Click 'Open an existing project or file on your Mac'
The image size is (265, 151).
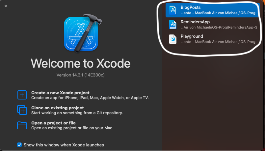coord(72,128)
